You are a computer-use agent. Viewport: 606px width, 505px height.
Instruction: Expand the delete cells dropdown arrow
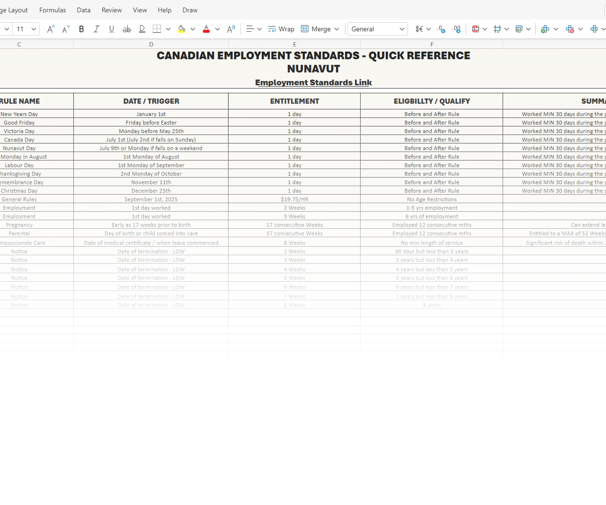[580, 29]
